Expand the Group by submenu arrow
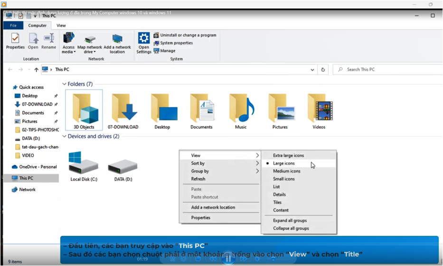This screenshot has height=266, width=443. click(x=257, y=171)
